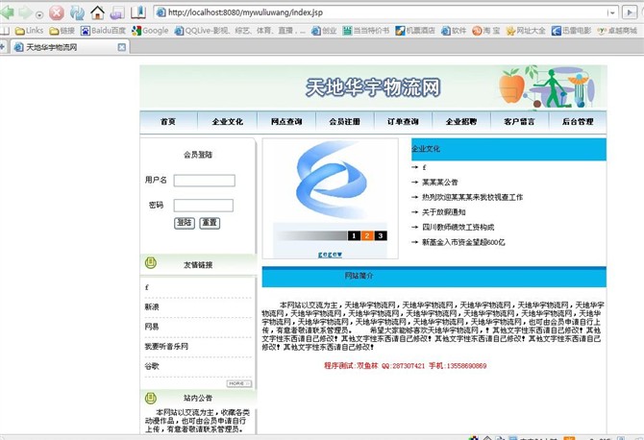Open the 企业文化 navigation item

(x=228, y=121)
